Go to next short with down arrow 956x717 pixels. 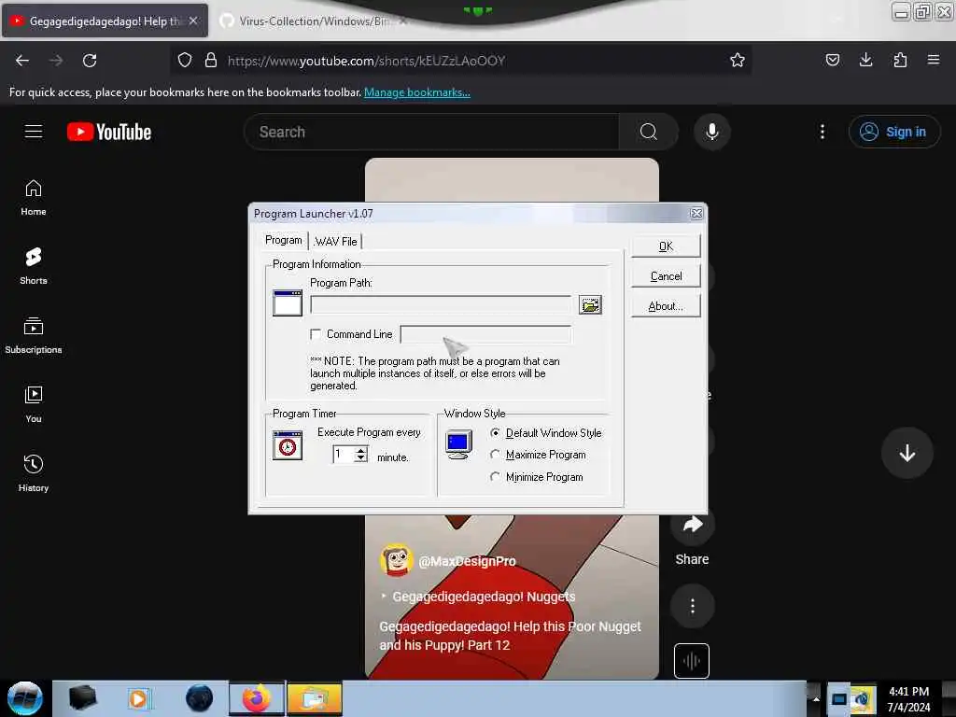[x=907, y=453]
